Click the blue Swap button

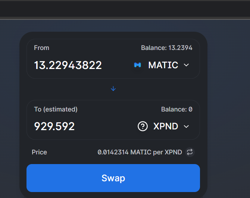coord(113,178)
